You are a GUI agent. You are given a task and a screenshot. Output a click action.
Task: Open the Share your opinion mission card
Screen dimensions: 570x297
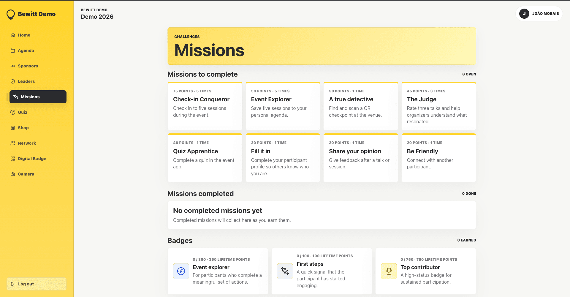pyautogui.click(x=361, y=158)
